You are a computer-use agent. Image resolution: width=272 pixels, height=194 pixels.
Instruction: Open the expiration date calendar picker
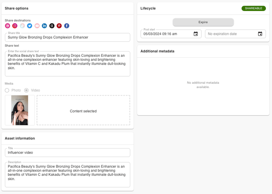click(260, 34)
